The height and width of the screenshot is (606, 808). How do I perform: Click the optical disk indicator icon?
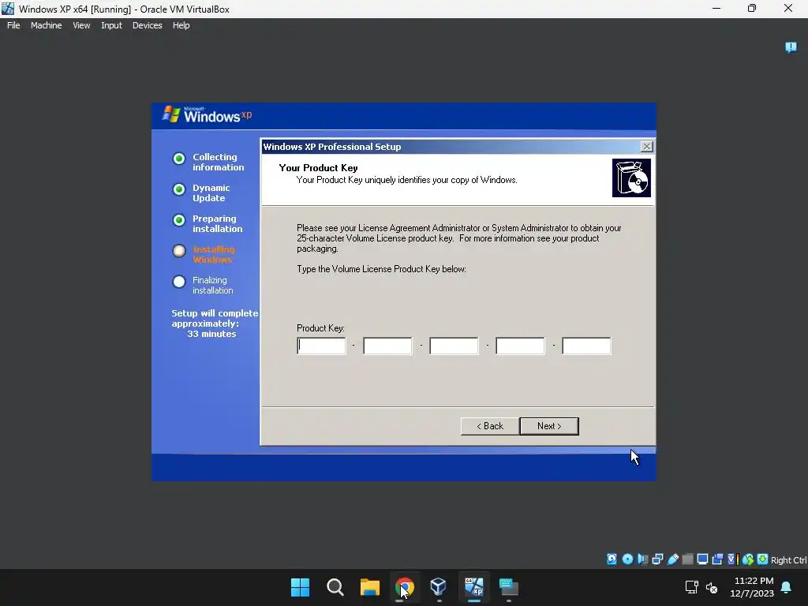click(x=627, y=559)
